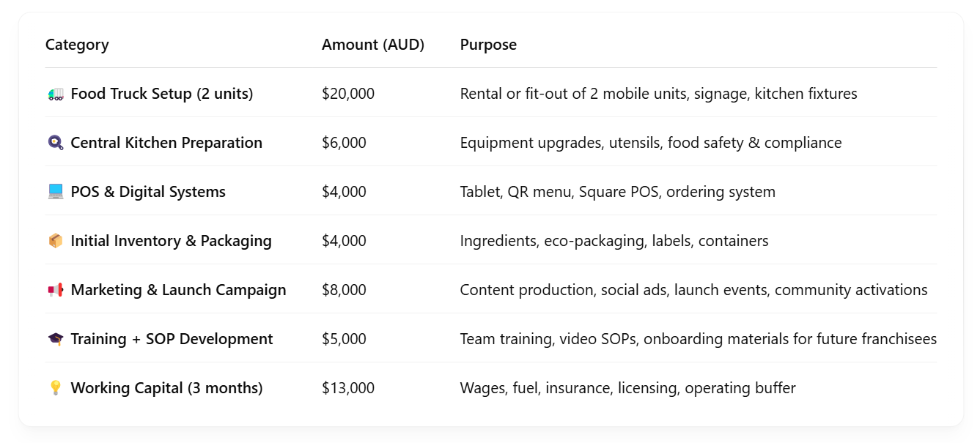Image resolution: width=980 pixels, height=443 pixels.
Task: Click the laptop icon beside POS & Digital
Action: (x=56, y=192)
